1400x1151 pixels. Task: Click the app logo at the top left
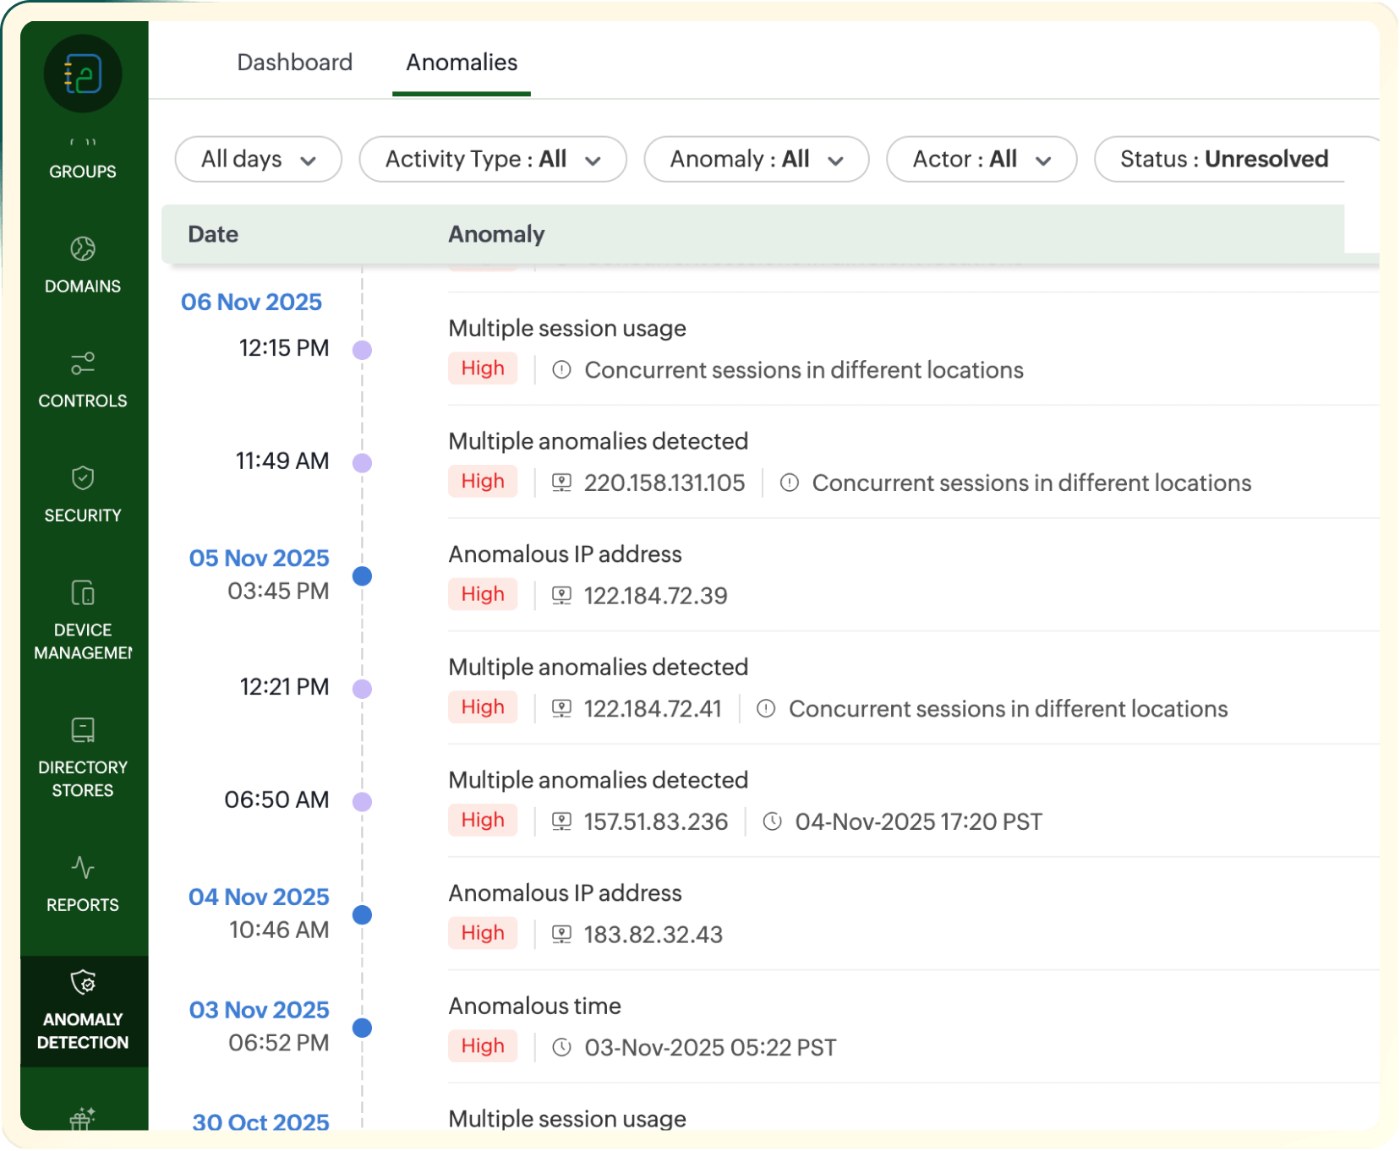coord(81,73)
